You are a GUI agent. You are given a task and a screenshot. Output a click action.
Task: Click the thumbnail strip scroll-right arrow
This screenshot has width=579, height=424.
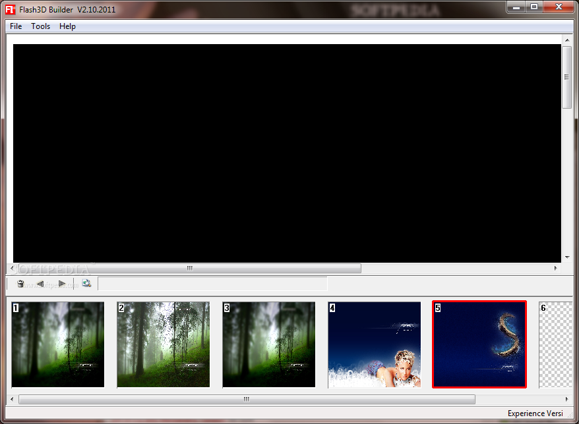click(567, 399)
